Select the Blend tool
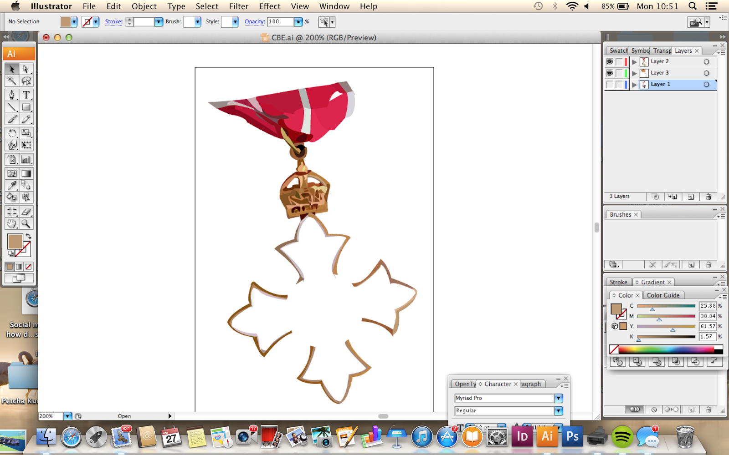The height and width of the screenshot is (455, 729). (x=26, y=185)
